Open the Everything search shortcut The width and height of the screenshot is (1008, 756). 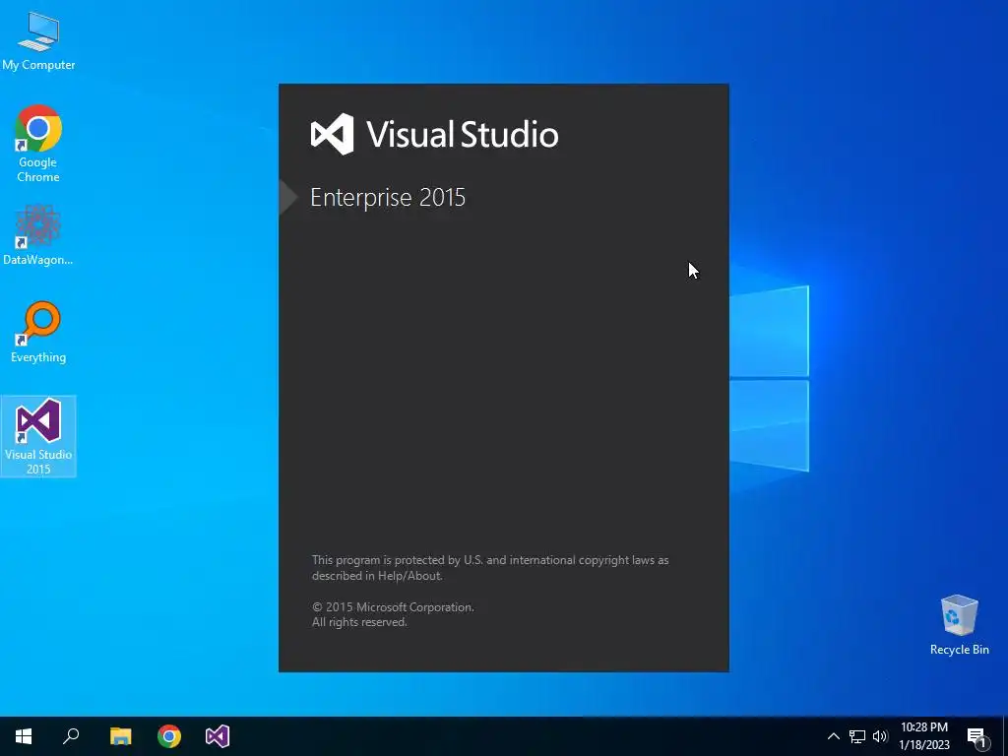(38, 333)
